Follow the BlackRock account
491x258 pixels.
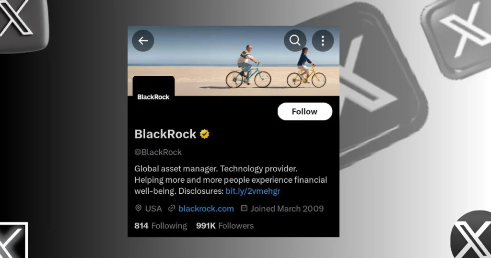pyautogui.click(x=304, y=111)
